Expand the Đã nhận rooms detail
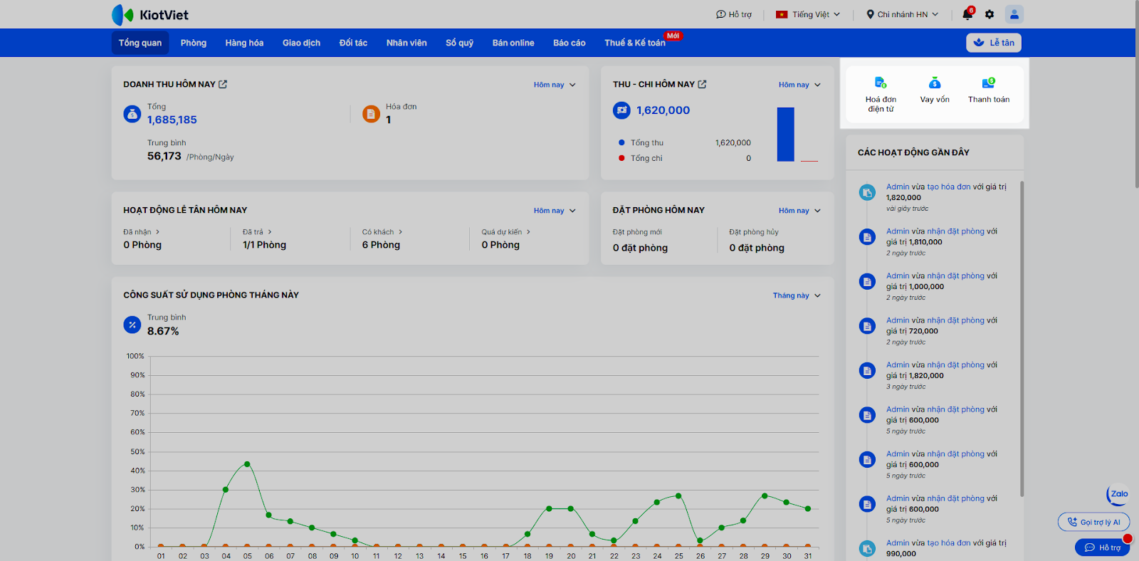 click(142, 232)
